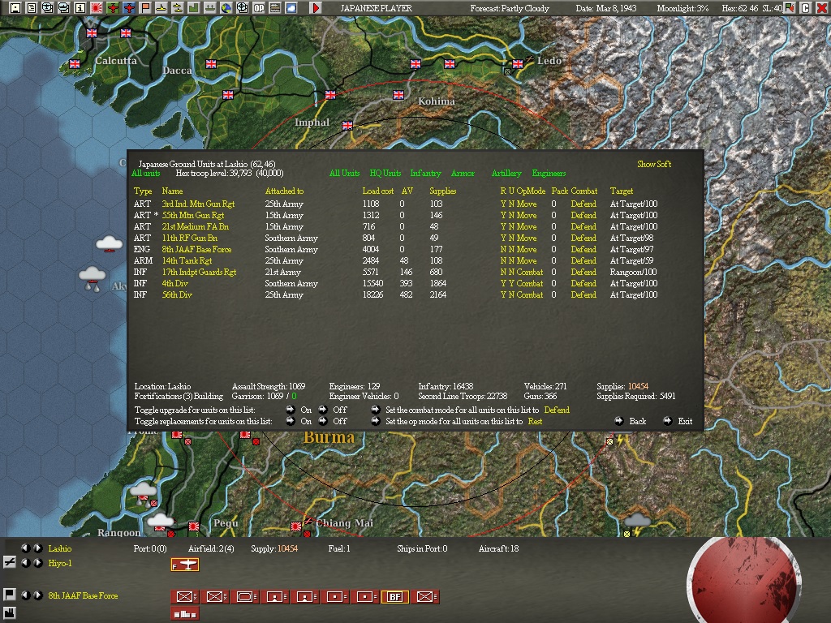831x623 pixels.
Task: Filter list to All Units
Action: pos(344,174)
